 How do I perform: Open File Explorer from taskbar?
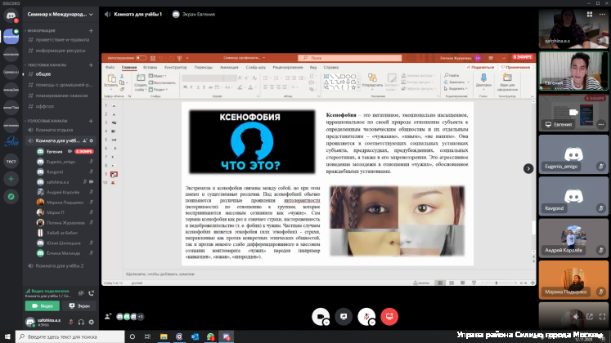(x=164, y=336)
